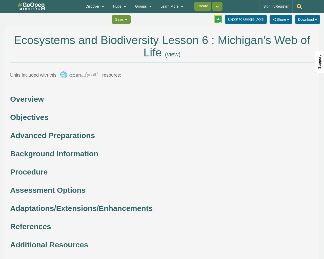Screen dimensions: 324x259
Task: Select the Overview heading
Action: click(27, 99)
